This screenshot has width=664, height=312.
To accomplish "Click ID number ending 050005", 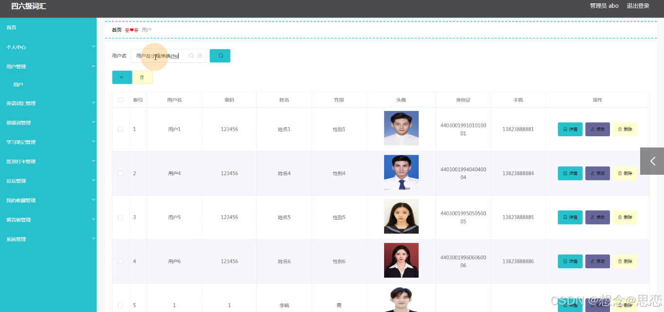I will (463, 217).
